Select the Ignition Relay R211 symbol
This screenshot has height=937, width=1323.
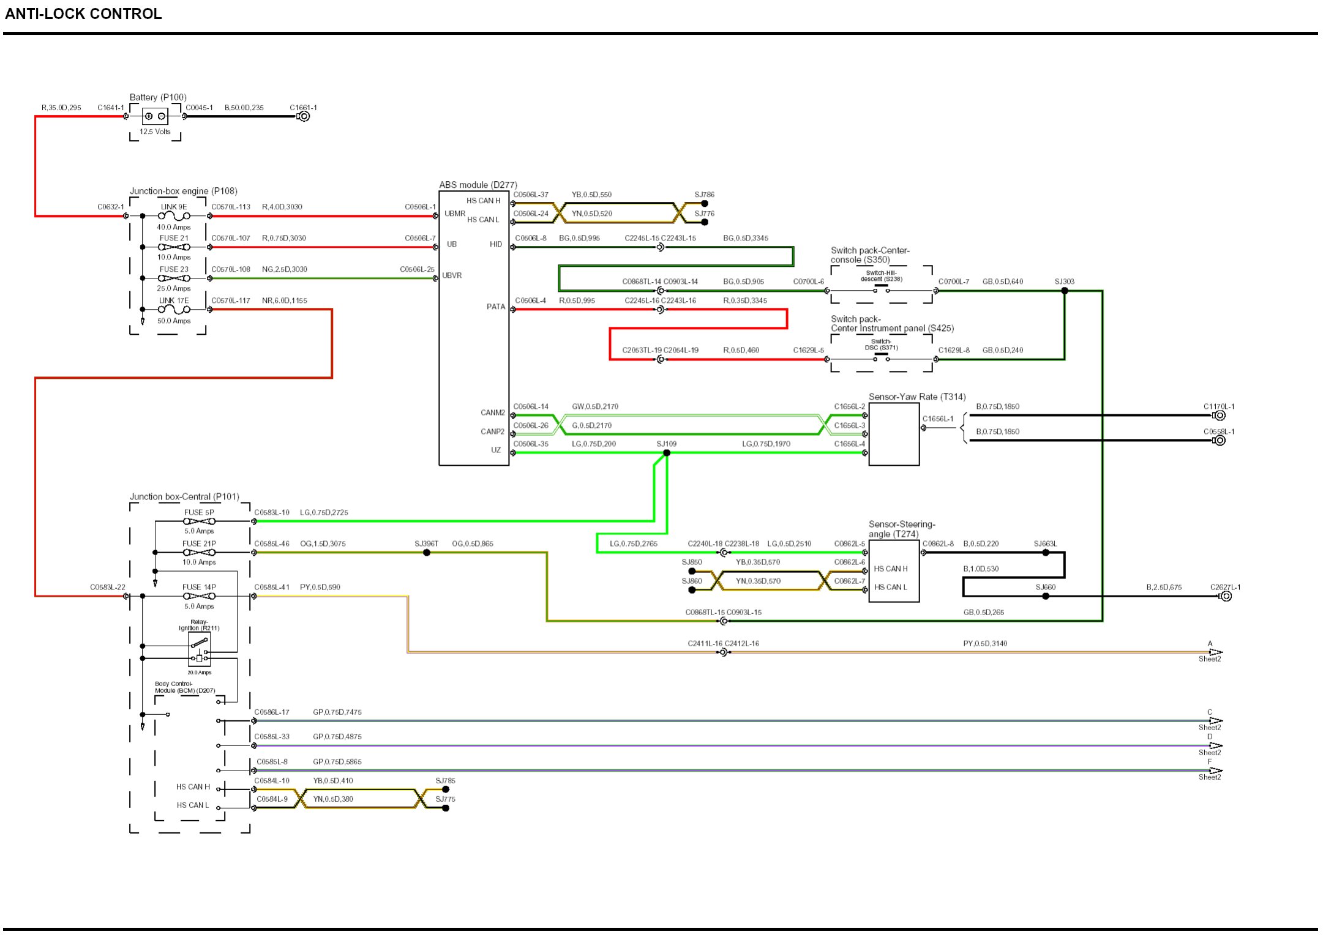(199, 649)
